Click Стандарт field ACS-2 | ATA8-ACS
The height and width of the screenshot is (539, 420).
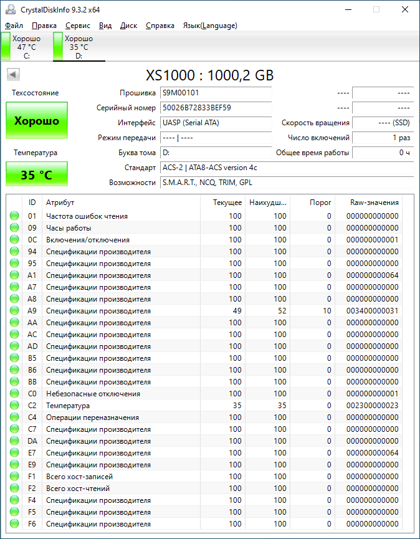coord(287,168)
